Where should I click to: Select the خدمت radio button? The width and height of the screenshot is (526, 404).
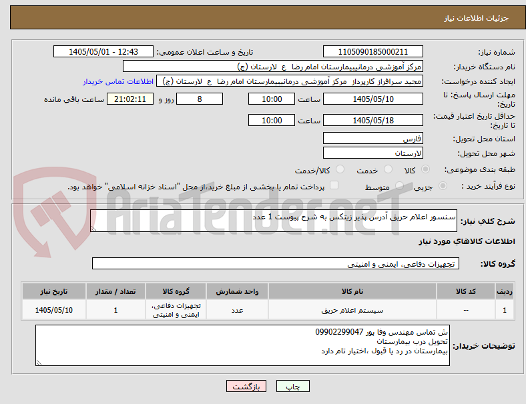388,169
